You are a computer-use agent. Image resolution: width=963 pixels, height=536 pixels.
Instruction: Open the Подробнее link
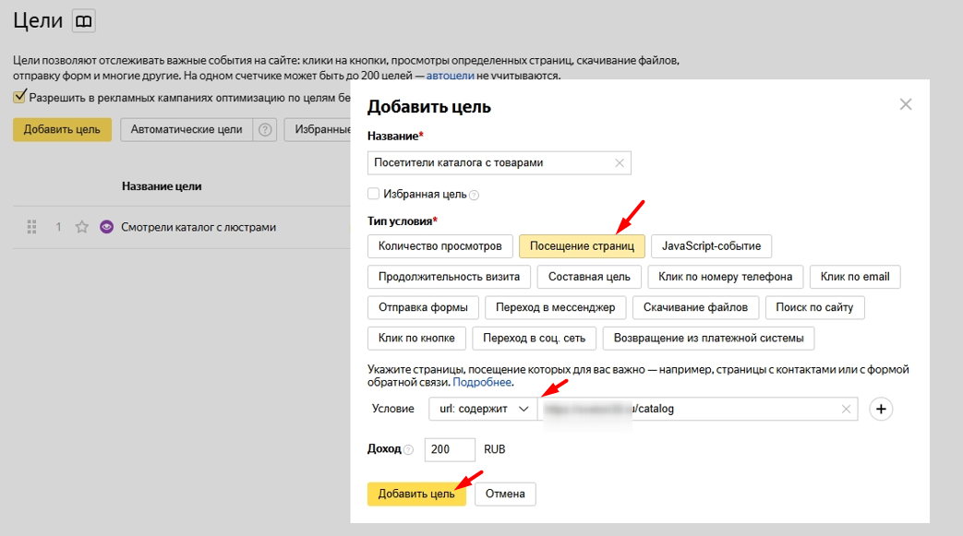pyautogui.click(x=482, y=383)
